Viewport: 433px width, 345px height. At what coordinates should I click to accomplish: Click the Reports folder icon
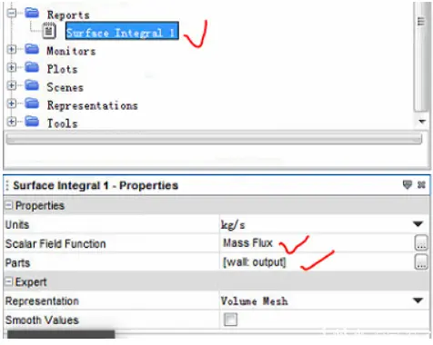32,13
